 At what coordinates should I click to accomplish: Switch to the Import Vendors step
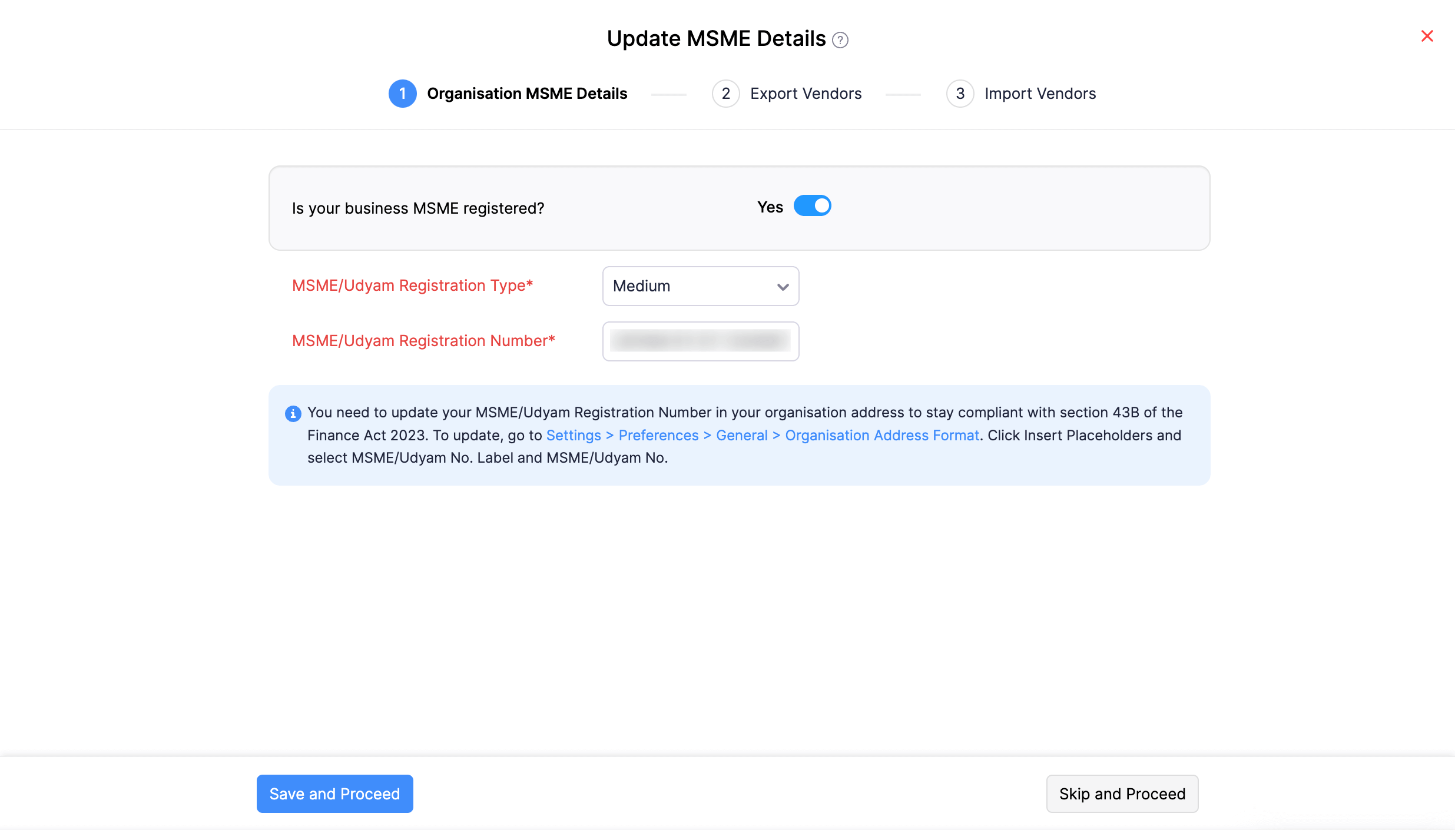tap(1039, 93)
